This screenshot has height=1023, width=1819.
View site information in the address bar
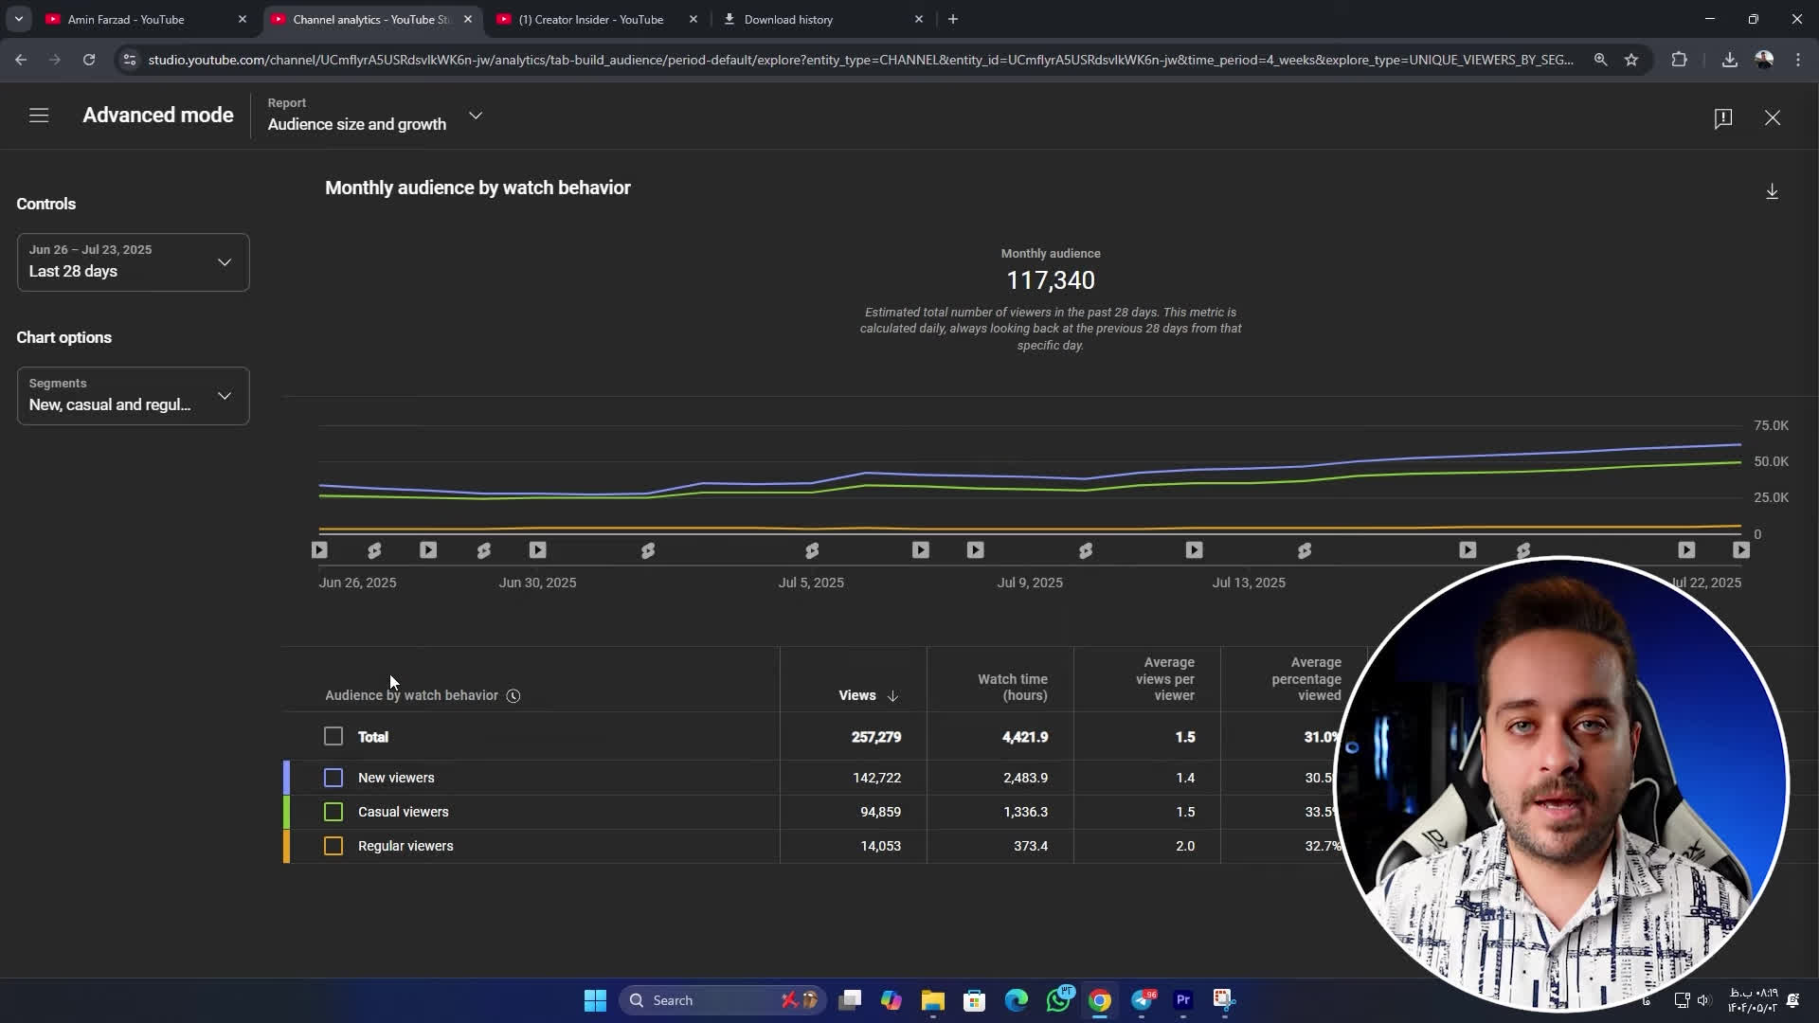130,60
